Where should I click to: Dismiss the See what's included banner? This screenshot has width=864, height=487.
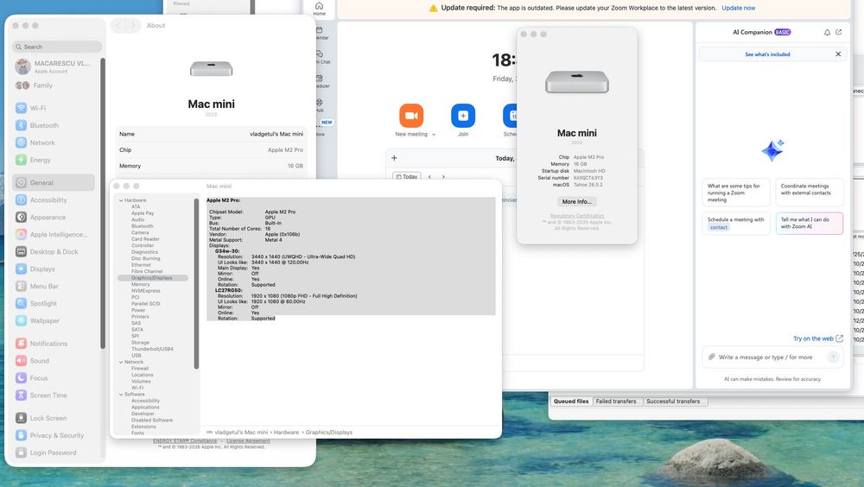point(838,54)
